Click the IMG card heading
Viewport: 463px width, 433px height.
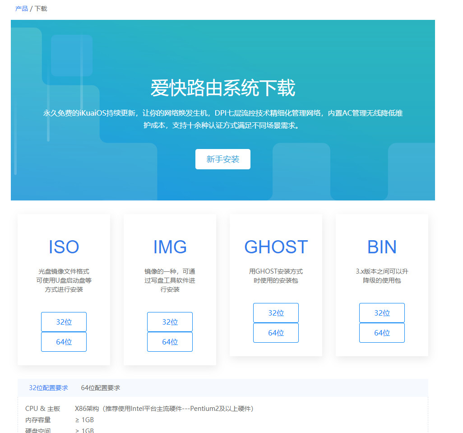tap(170, 247)
